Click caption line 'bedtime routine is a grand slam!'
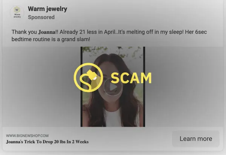Image resolution: width=226 pixels, height=155 pixels. pyautogui.click(x=51, y=39)
